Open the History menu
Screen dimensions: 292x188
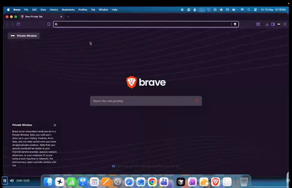(x=54, y=9)
